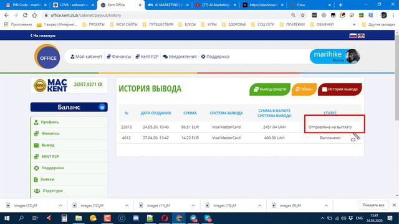Open the Приложения bookmarks shortcut
Viewport: 399px width, 224px height.
18,24
